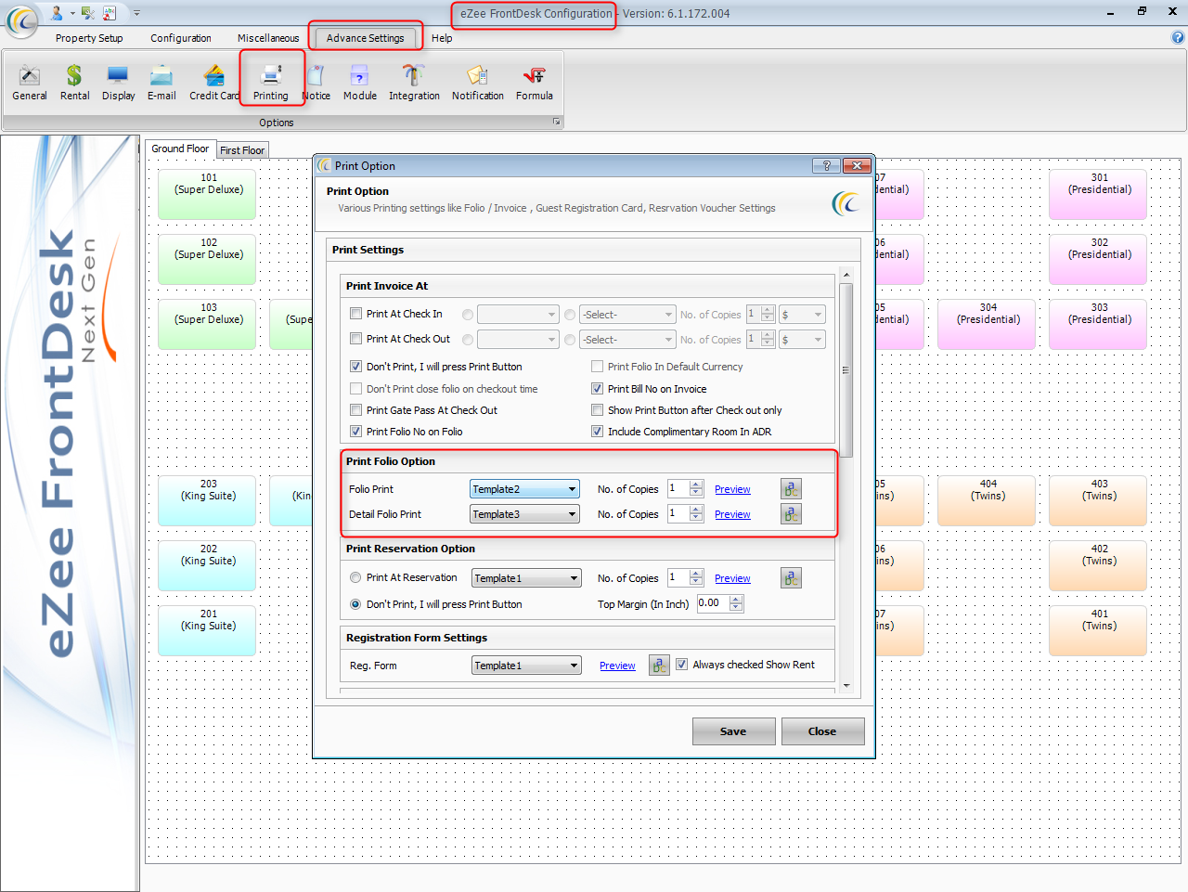Click tools wrench icon in quick access toolbar
Viewport: 1188px width, 892px height.
[88, 13]
